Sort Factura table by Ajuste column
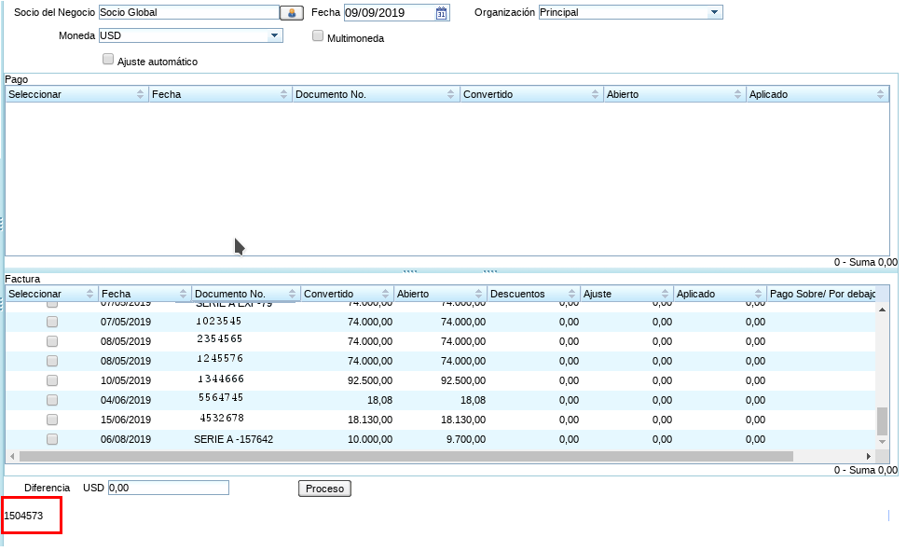 tap(625, 294)
